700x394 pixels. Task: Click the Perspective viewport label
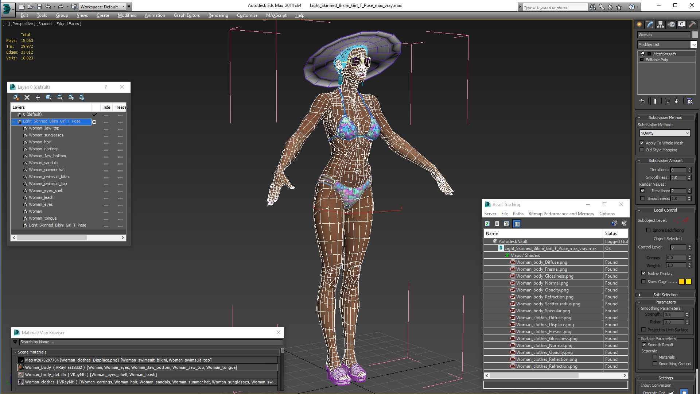click(23, 24)
